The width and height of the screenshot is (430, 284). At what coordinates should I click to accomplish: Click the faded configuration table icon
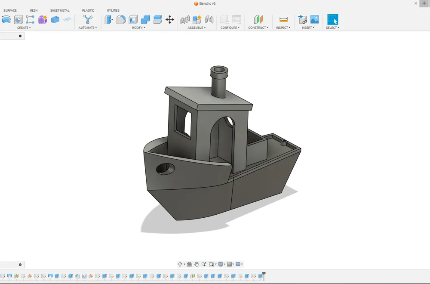tap(236, 19)
